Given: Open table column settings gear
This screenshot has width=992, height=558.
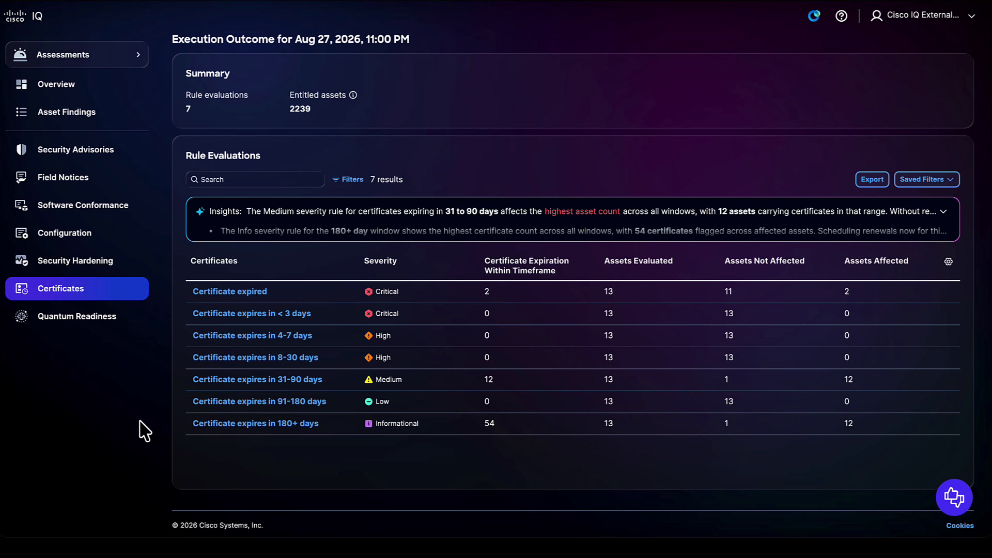Looking at the screenshot, I should tap(949, 262).
